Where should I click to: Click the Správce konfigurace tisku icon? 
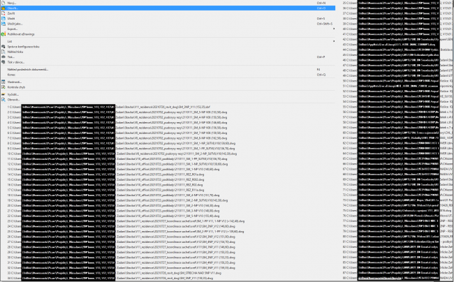(3, 47)
